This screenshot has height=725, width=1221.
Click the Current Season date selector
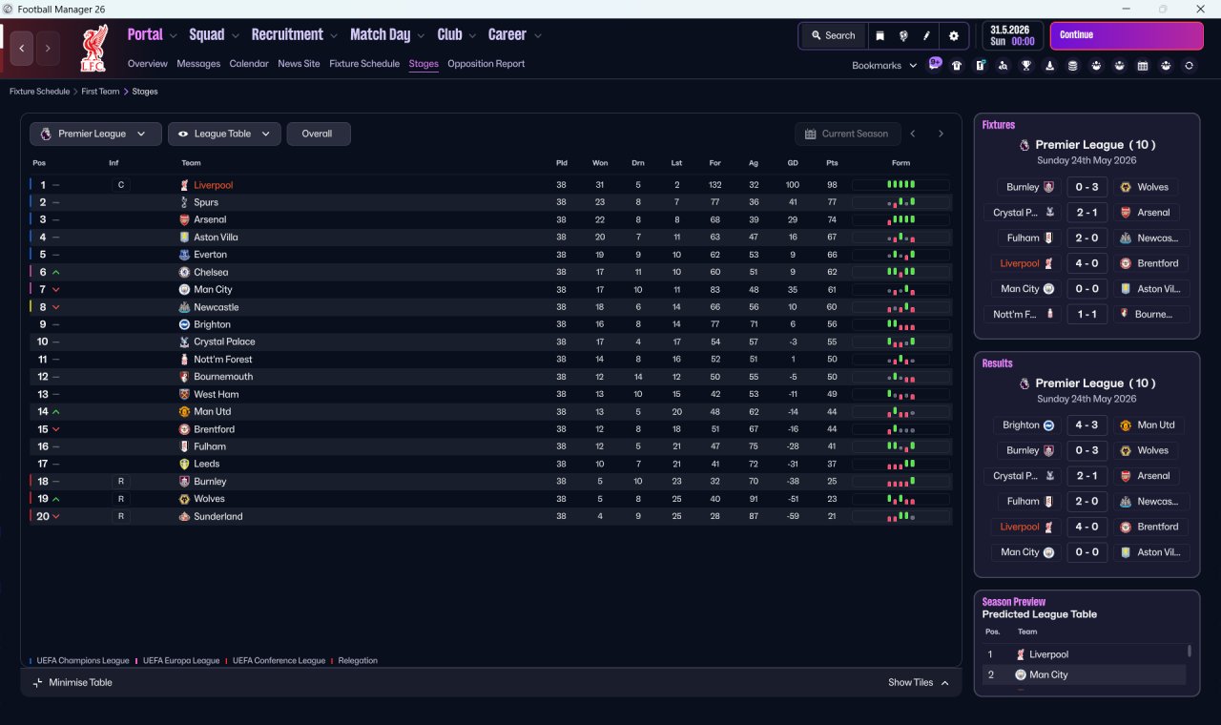(847, 134)
